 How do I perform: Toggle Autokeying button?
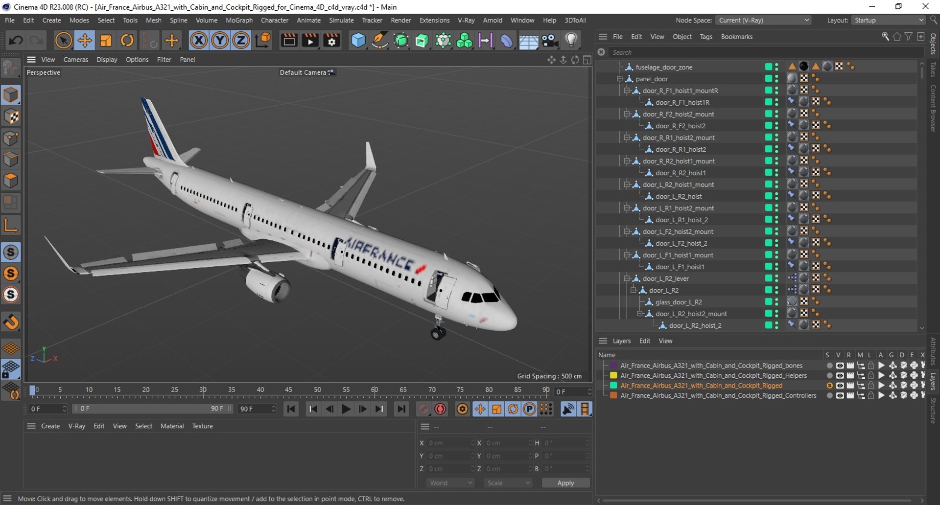(x=441, y=409)
